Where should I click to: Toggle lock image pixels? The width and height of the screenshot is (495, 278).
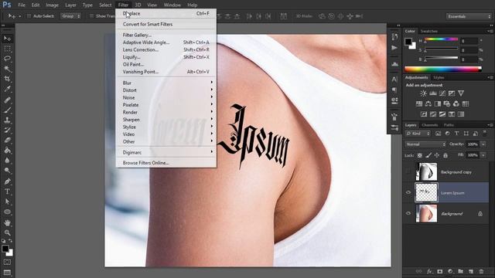428,155
